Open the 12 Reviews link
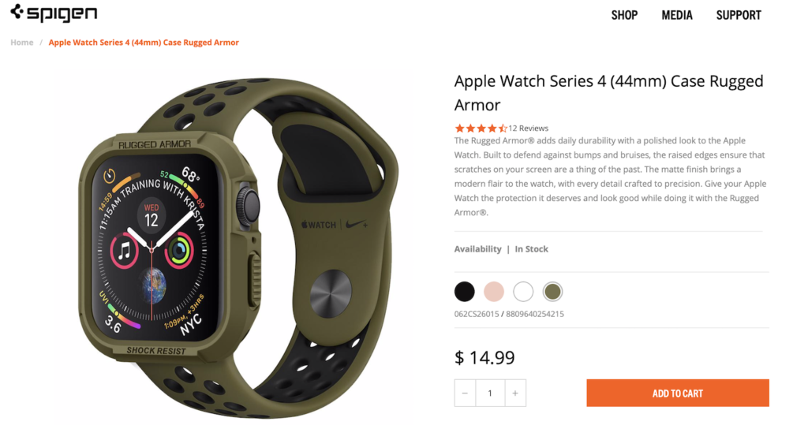This screenshot has height=425, width=808. click(528, 129)
